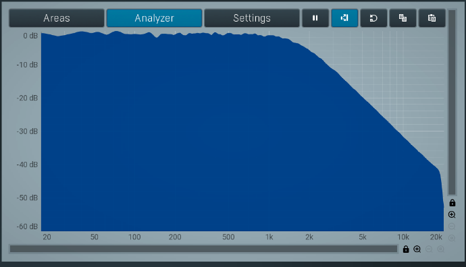Image resolution: width=466 pixels, height=267 pixels.
Task: Zoom out on the horizontal frequency axis
Action: [429, 249]
